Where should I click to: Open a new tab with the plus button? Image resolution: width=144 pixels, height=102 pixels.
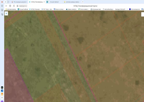pos(83,2)
